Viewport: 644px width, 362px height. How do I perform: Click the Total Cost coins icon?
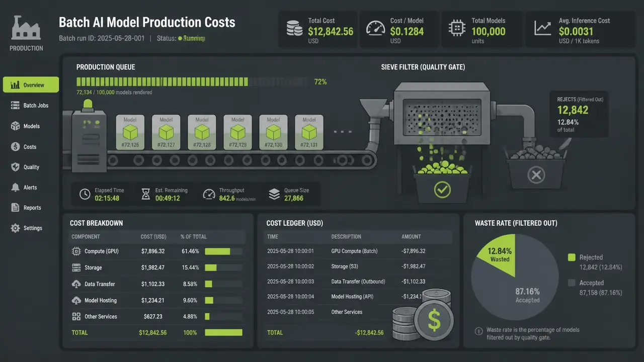pos(295,28)
